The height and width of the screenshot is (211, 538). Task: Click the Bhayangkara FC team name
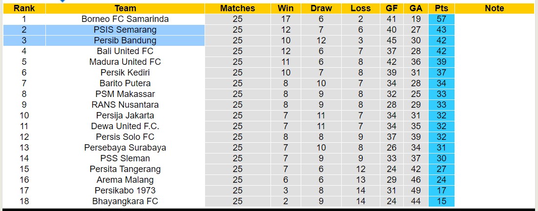click(x=125, y=201)
